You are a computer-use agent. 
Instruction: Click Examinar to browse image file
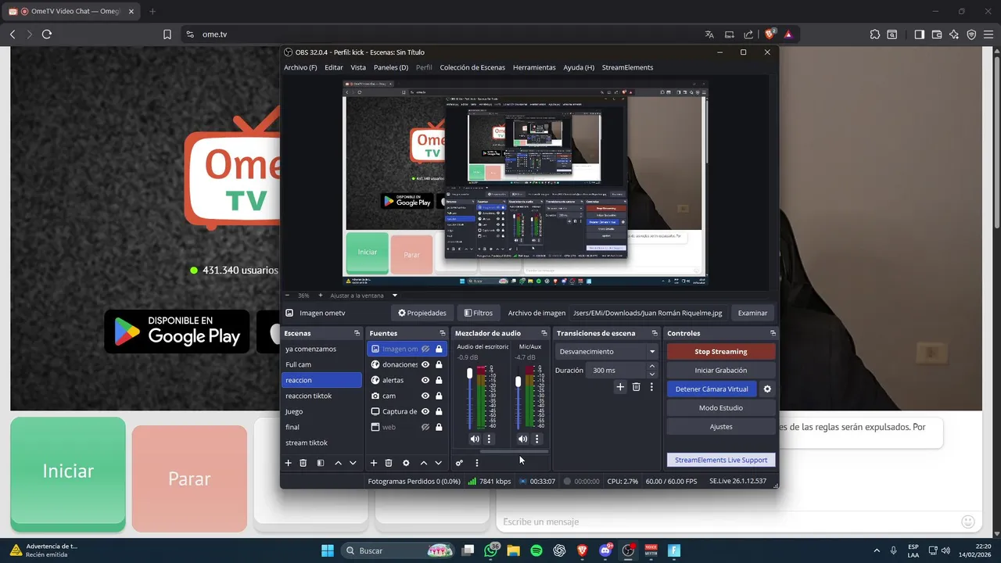point(752,313)
